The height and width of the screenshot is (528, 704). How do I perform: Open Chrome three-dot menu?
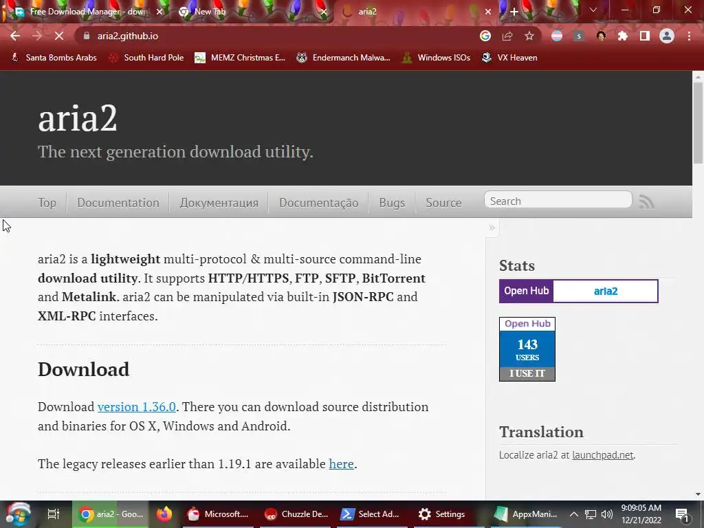click(689, 36)
